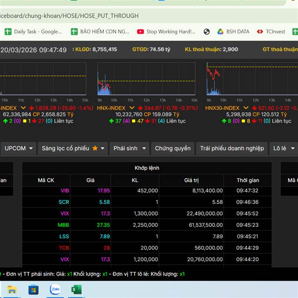Image resolution: width=298 pixels, height=298 pixels.
Task: Open the UPCOM dropdown
Action: [18, 148]
